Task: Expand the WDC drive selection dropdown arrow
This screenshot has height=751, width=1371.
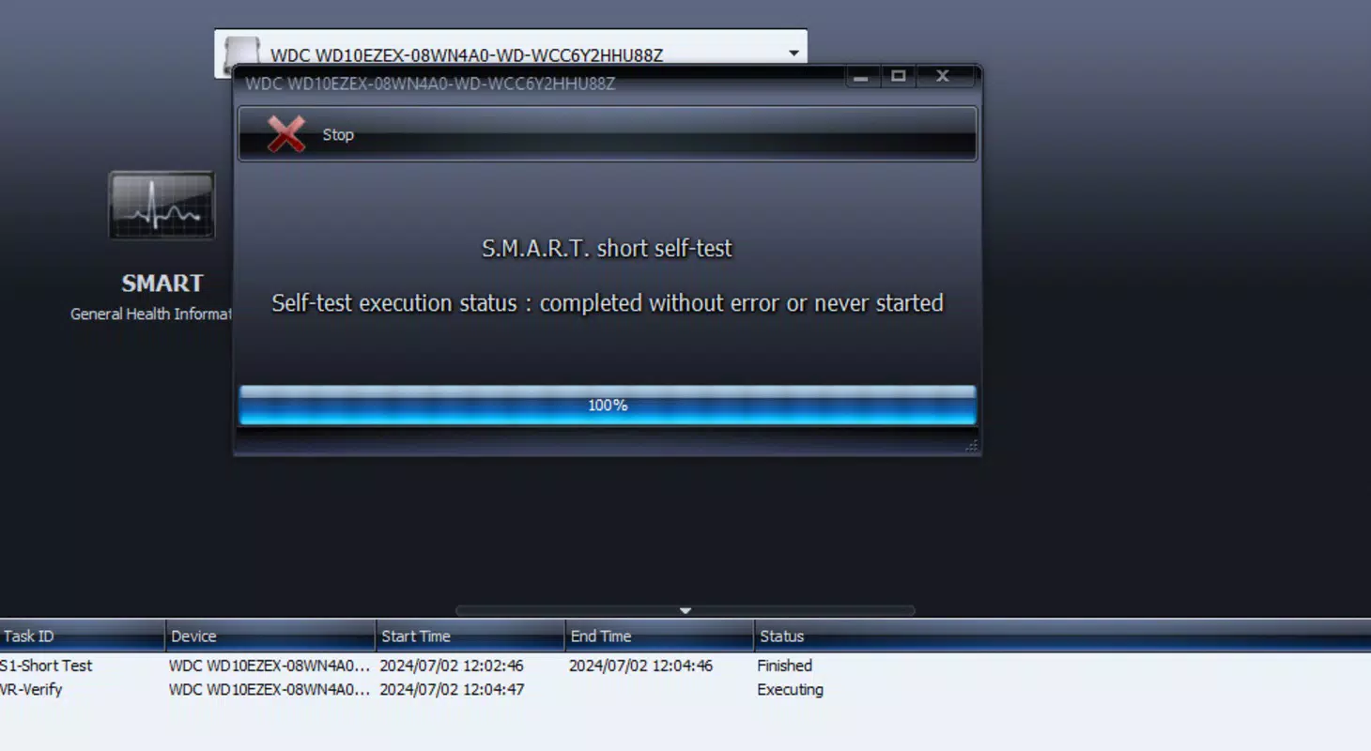Action: pos(793,54)
